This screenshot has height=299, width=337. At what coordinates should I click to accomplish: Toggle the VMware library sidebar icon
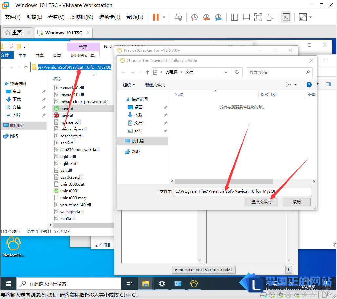point(234,17)
